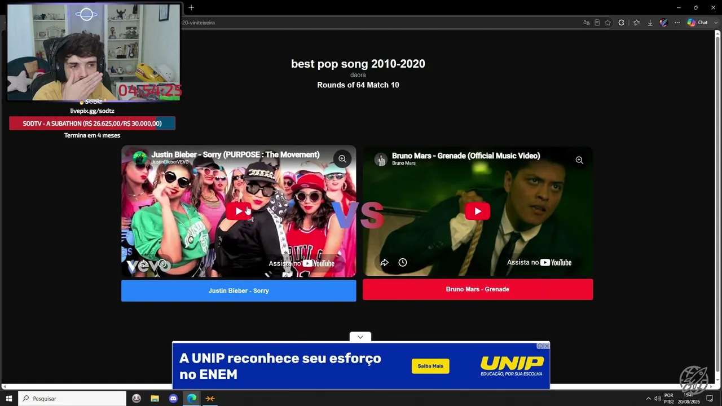722x406 pixels.
Task: Open Bruno Mars channel avatar
Action: 381,159
